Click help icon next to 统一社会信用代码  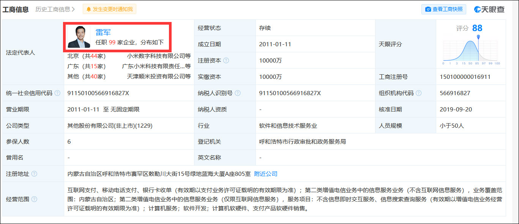[x=57, y=93]
